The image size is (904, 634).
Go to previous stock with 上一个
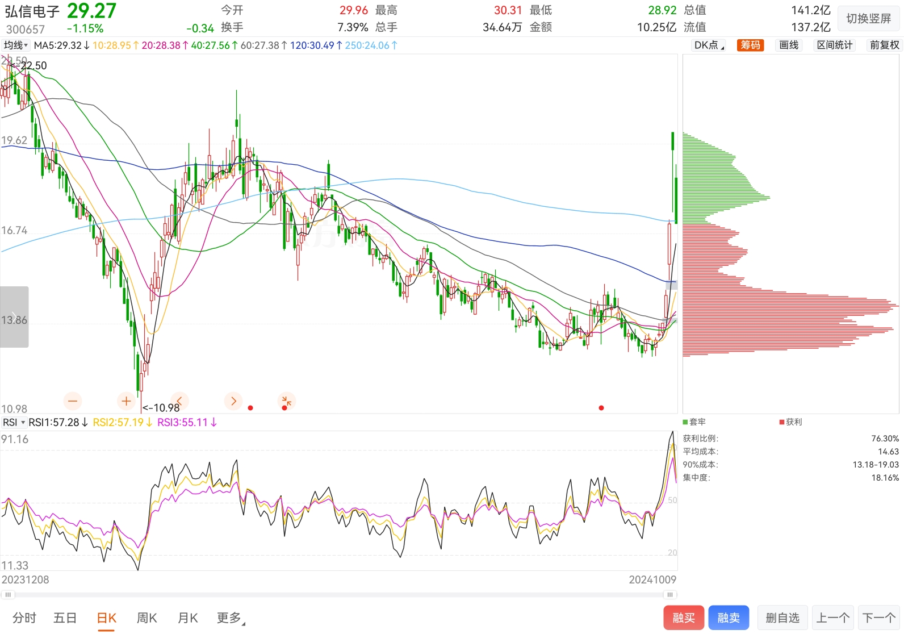833,618
